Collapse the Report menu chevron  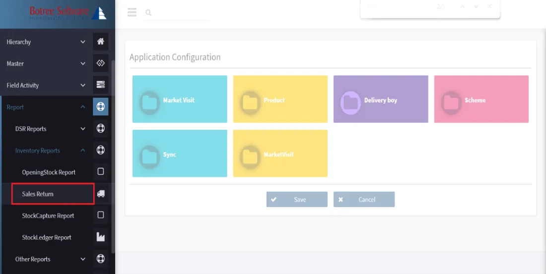pos(83,107)
